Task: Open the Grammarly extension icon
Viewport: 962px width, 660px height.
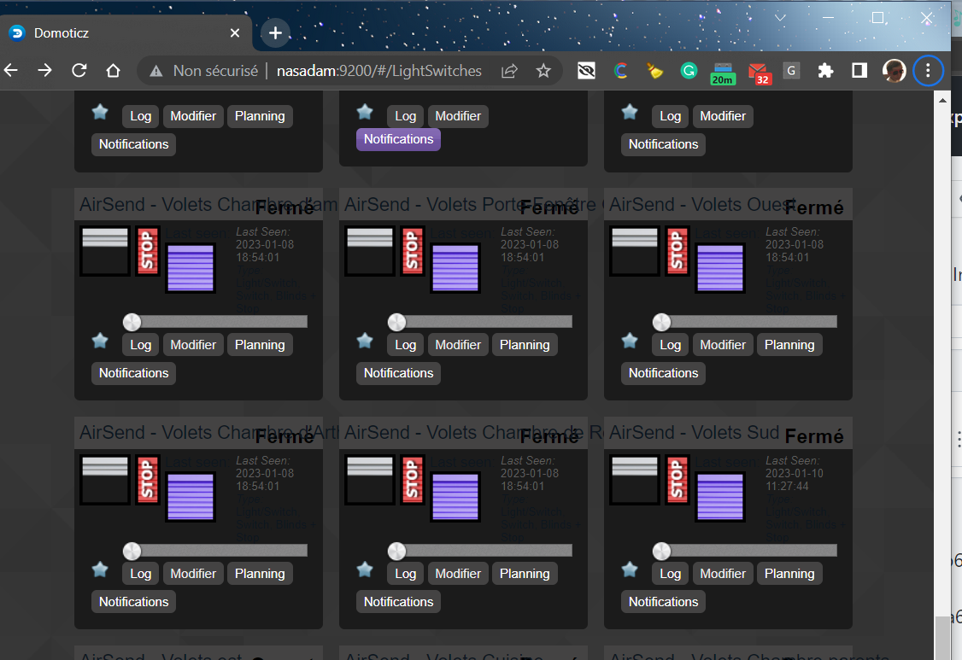Action: 689,71
